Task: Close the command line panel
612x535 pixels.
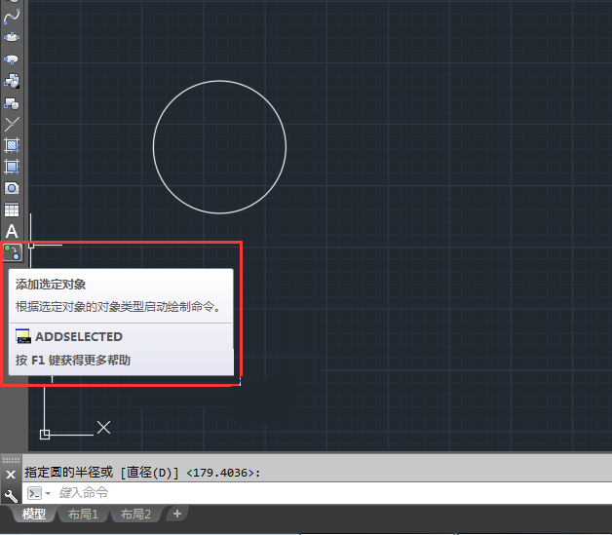Action: (x=11, y=475)
